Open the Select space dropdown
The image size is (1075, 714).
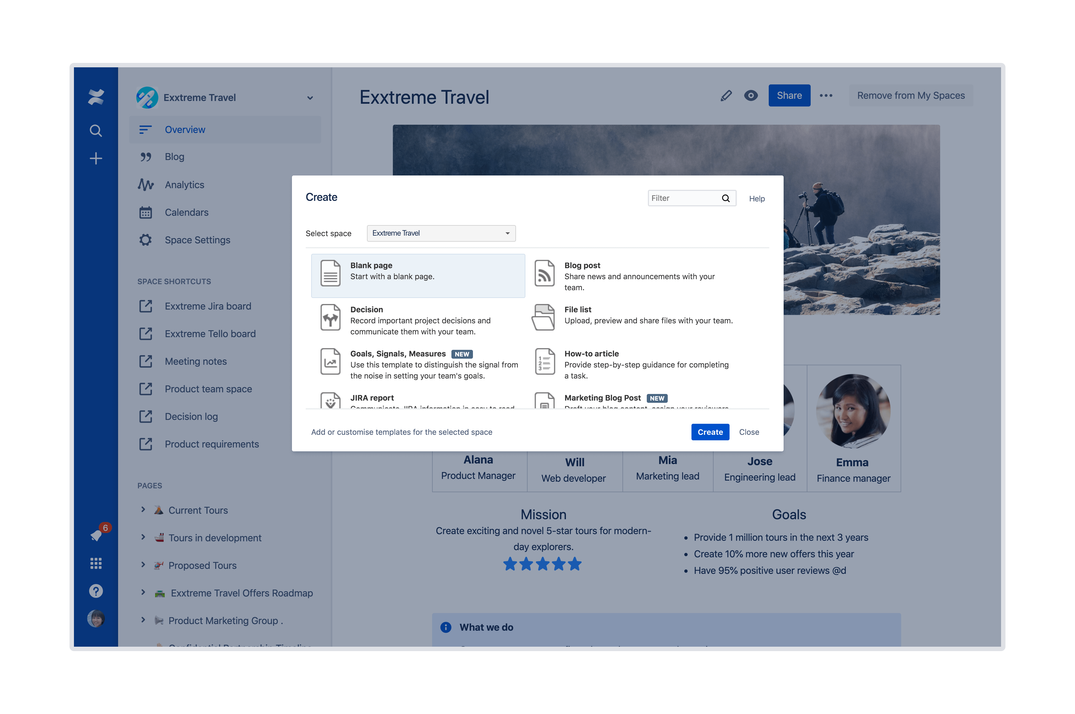(x=441, y=233)
